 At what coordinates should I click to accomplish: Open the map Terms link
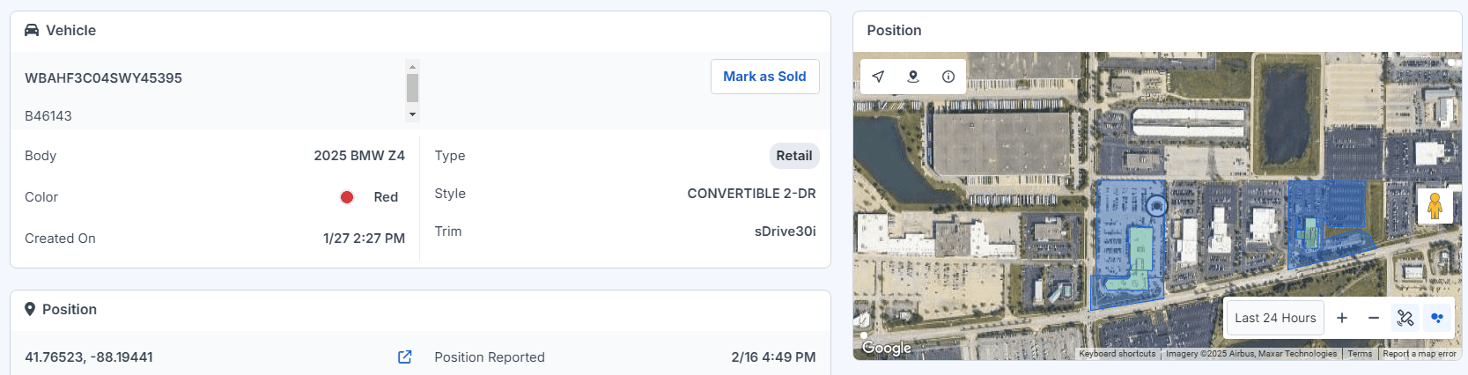coord(1360,354)
